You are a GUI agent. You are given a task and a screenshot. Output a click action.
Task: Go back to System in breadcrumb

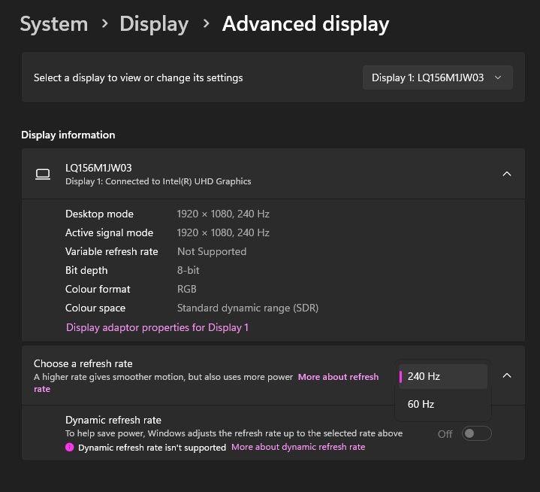click(x=53, y=24)
